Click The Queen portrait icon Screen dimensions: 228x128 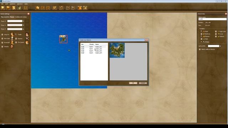tap(27, 43)
